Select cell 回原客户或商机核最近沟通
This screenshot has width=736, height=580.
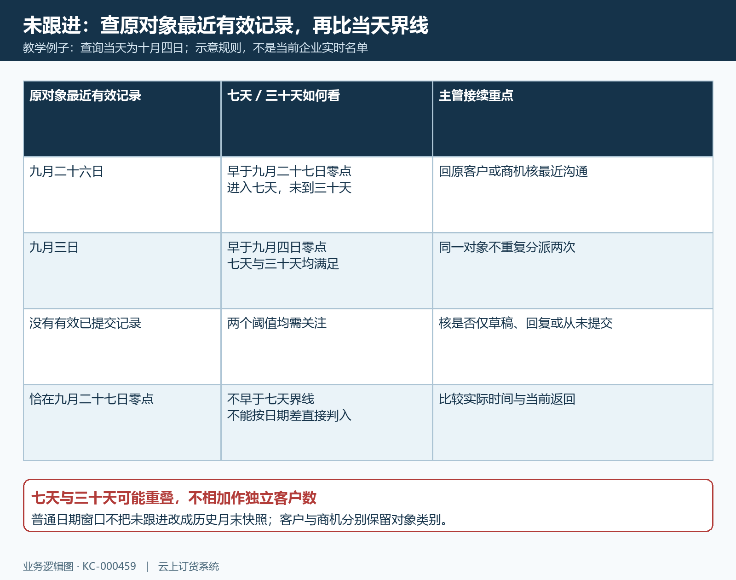tap(573, 195)
